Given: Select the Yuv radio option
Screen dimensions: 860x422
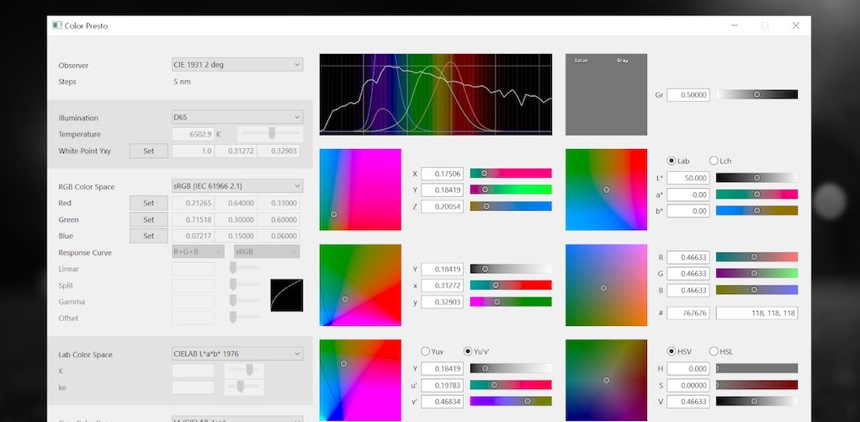Looking at the screenshot, I should tap(425, 351).
